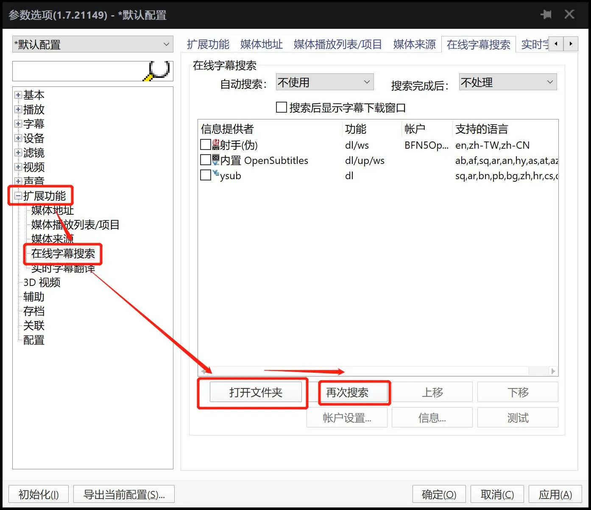This screenshot has width=591, height=510.
Task: Click the dl/up/ws function cell
Action: tap(365, 161)
